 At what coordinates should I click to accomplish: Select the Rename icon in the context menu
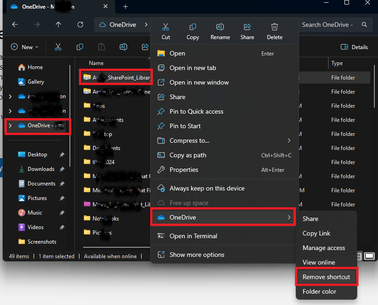point(220,27)
